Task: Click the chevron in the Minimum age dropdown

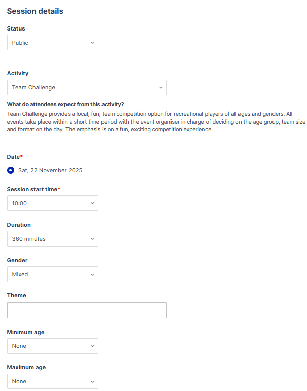Action: click(x=92, y=346)
